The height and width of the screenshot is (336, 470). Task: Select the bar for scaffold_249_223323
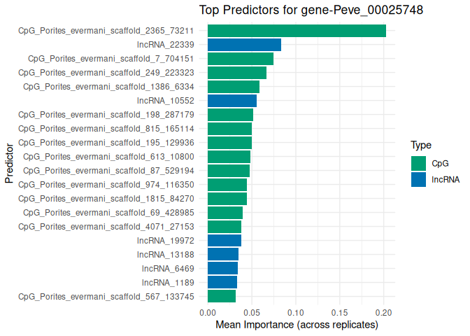click(237, 73)
